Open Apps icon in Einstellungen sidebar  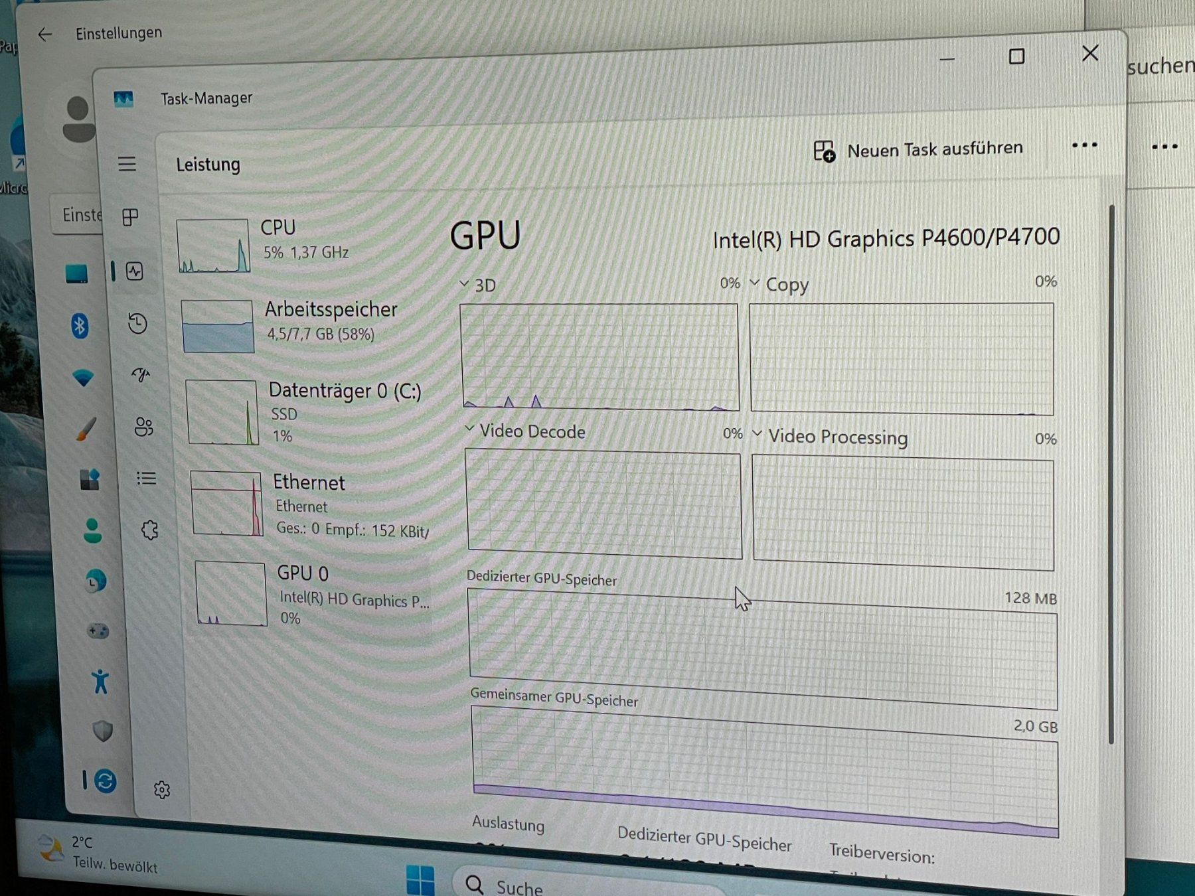click(90, 479)
